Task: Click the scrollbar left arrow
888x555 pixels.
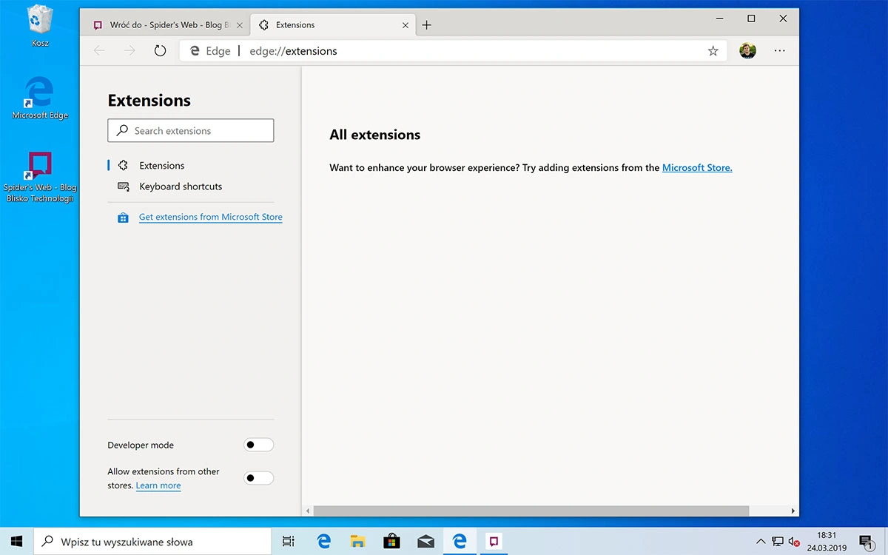Action: (x=308, y=511)
